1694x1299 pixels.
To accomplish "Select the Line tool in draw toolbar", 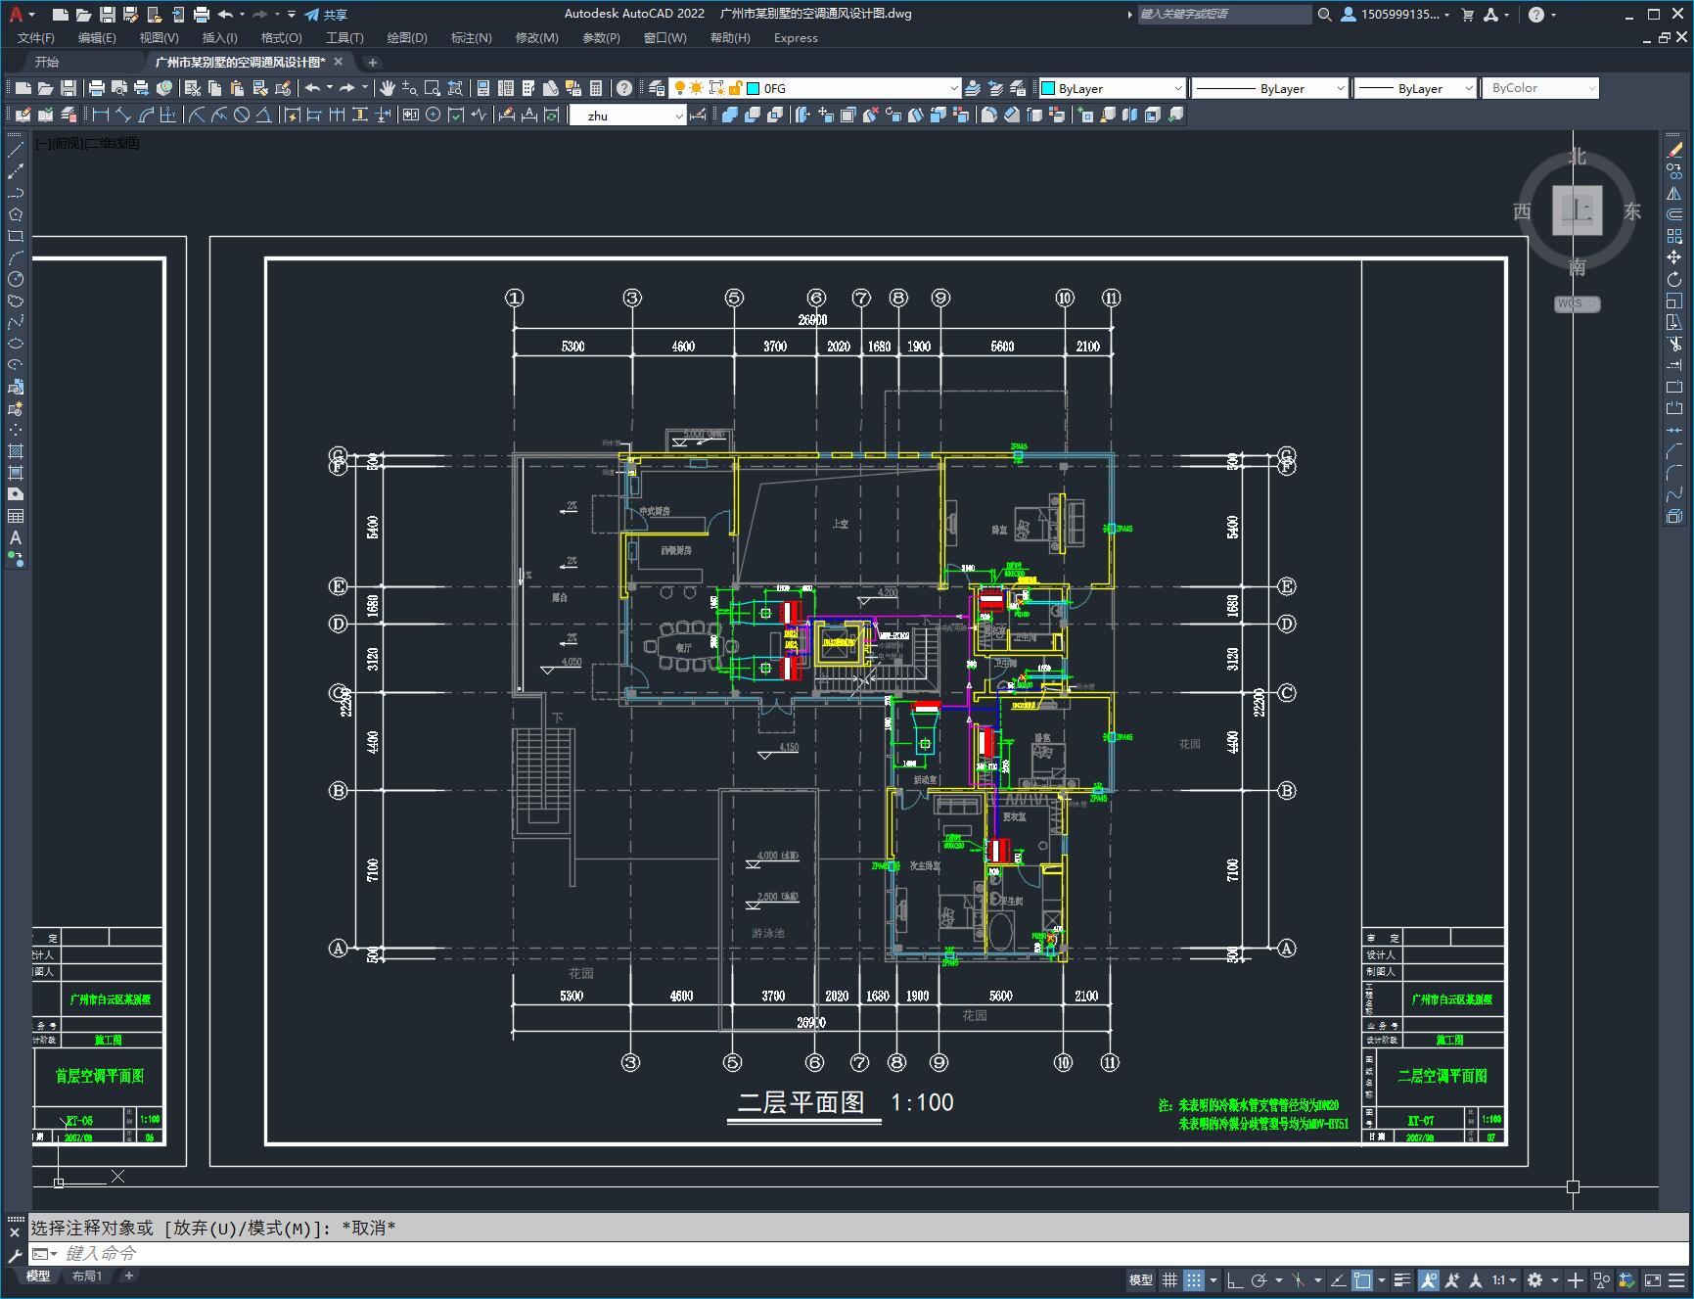I will click(16, 150).
